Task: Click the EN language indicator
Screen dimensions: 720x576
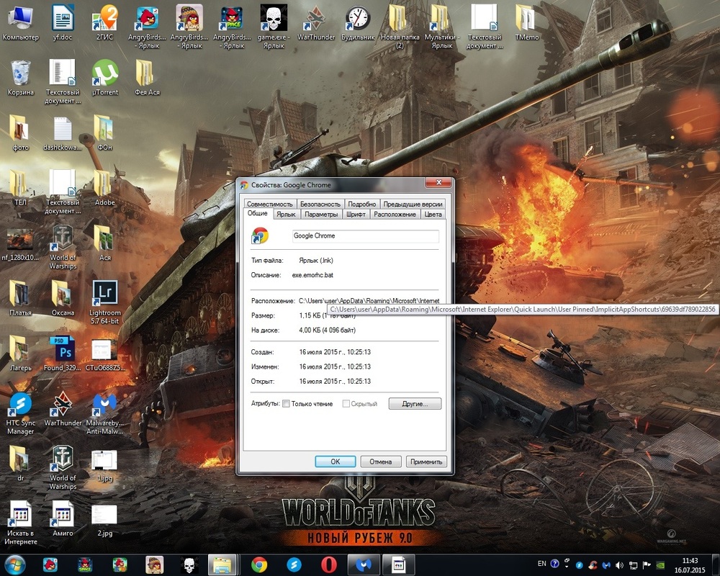Action: pyautogui.click(x=542, y=564)
